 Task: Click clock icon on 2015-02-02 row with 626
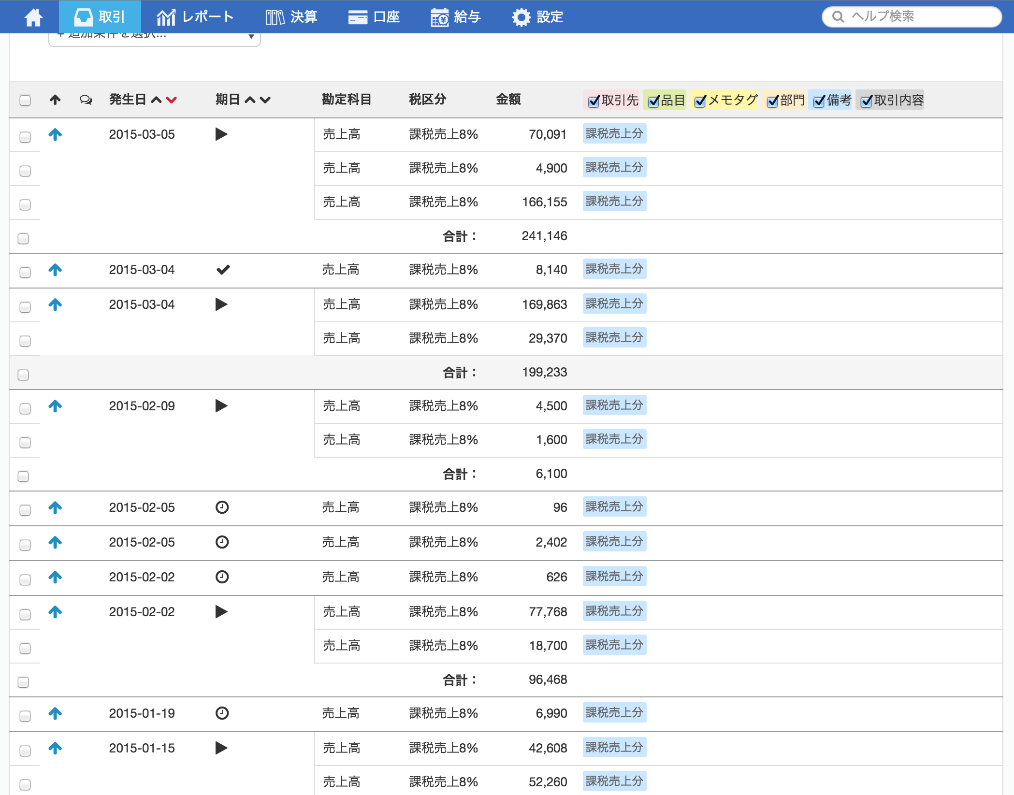point(222,577)
